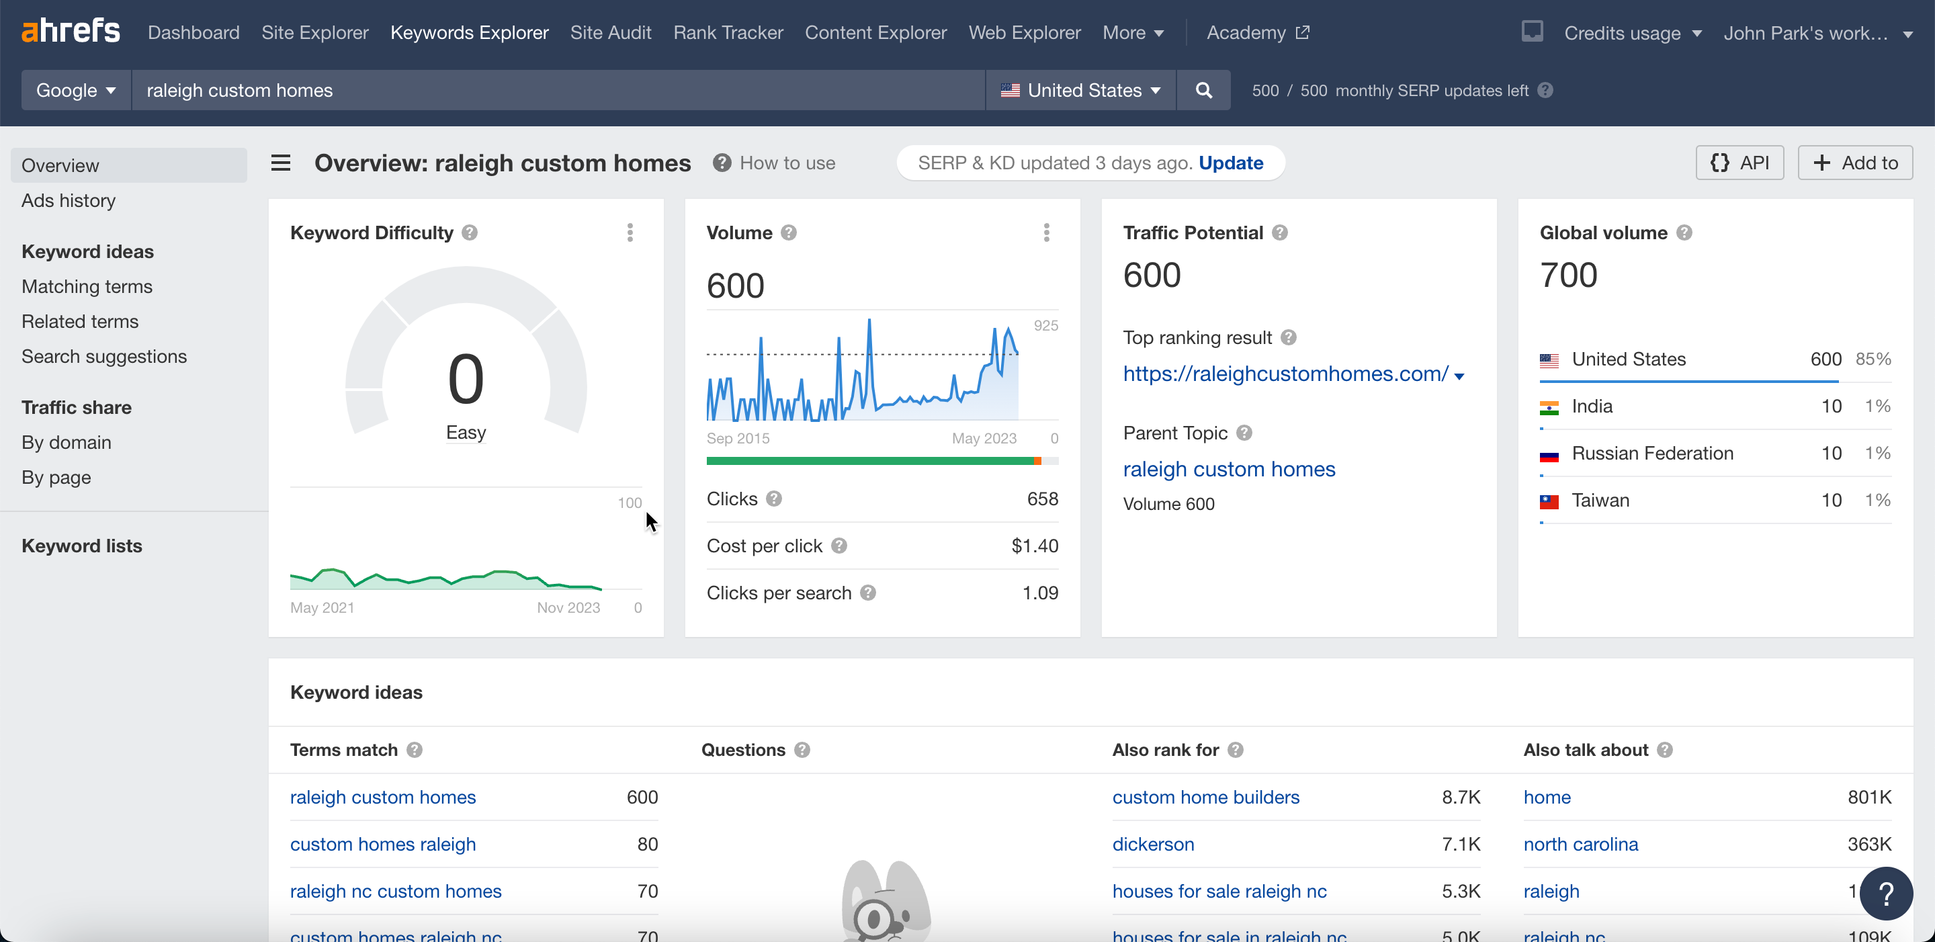Click the notifications screen icon in header

coord(1532,32)
